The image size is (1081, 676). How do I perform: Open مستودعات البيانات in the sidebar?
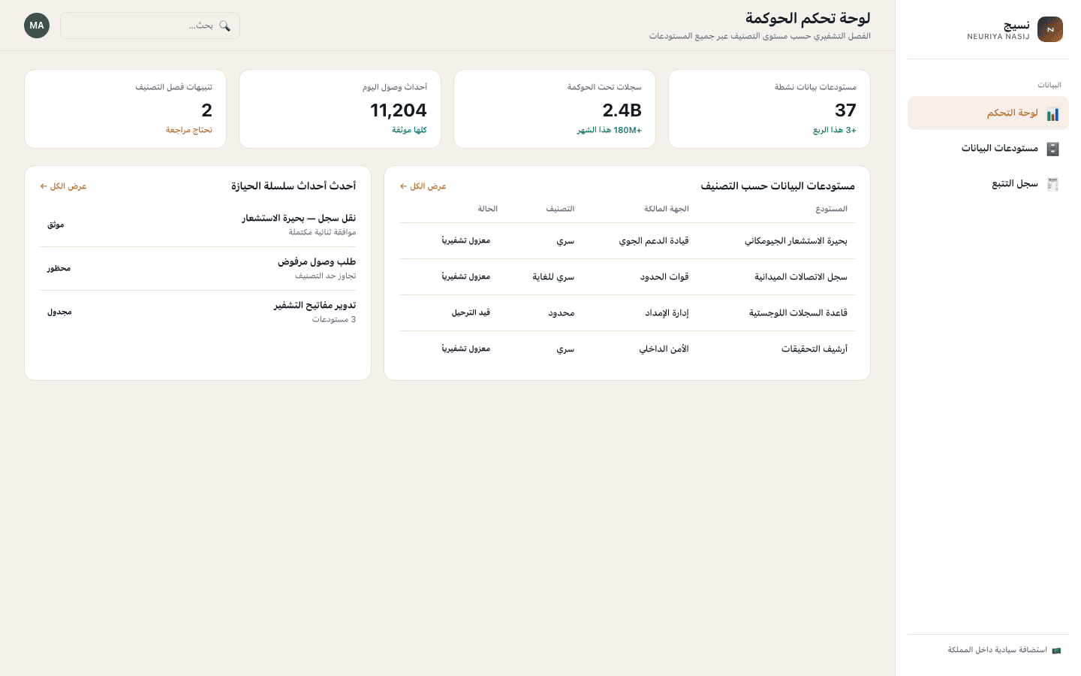(x=988, y=148)
